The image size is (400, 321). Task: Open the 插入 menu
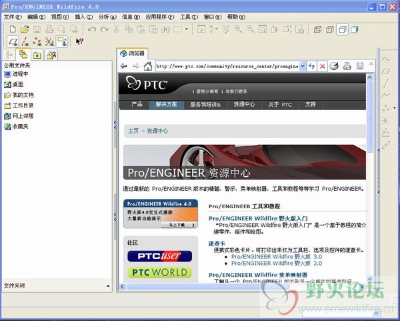[x=83, y=17]
